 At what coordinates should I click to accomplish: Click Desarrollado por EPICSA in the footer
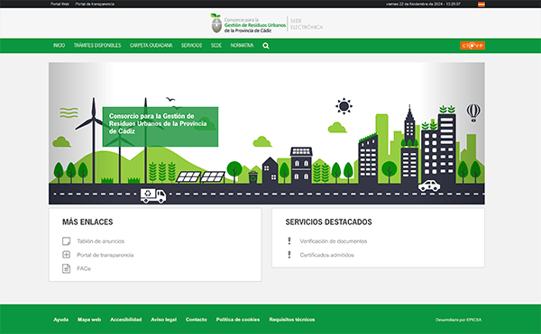tap(459, 320)
